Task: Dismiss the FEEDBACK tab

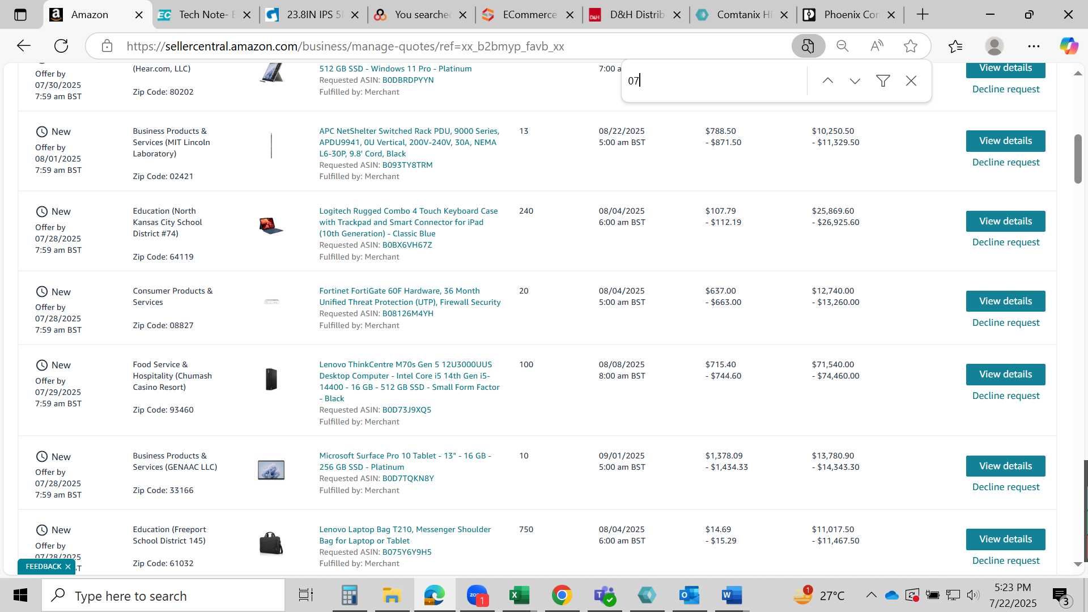Action: 68,567
